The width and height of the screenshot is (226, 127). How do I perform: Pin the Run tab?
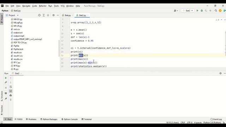(6, 99)
